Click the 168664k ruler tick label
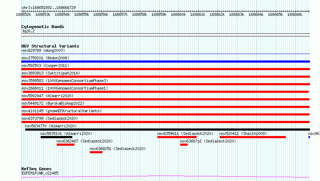 click(256, 14)
